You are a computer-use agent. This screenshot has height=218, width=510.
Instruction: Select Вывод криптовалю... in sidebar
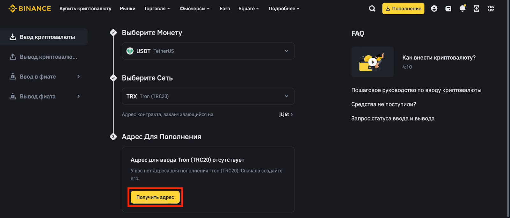coord(44,57)
